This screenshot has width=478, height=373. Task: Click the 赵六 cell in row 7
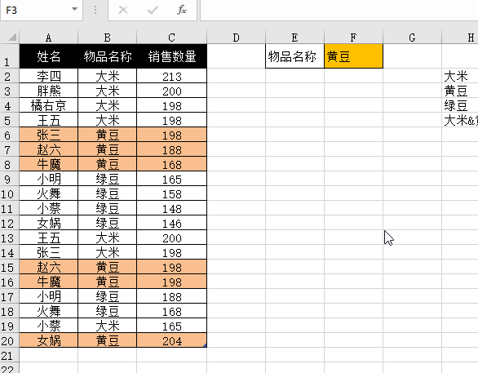point(49,149)
